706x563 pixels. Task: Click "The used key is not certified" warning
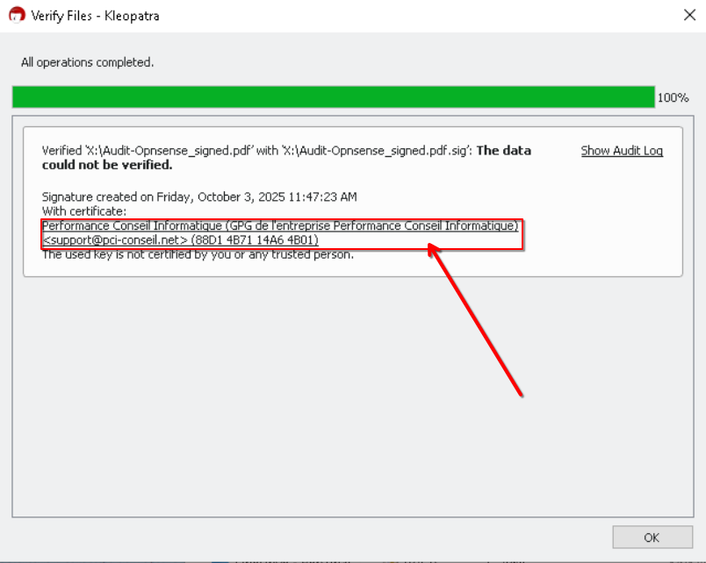(x=198, y=254)
